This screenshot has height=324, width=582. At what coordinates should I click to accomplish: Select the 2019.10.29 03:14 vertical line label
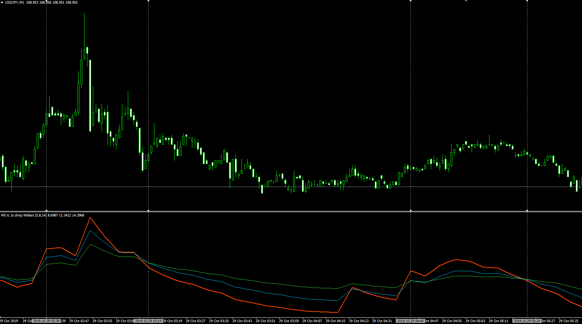click(x=148, y=321)
